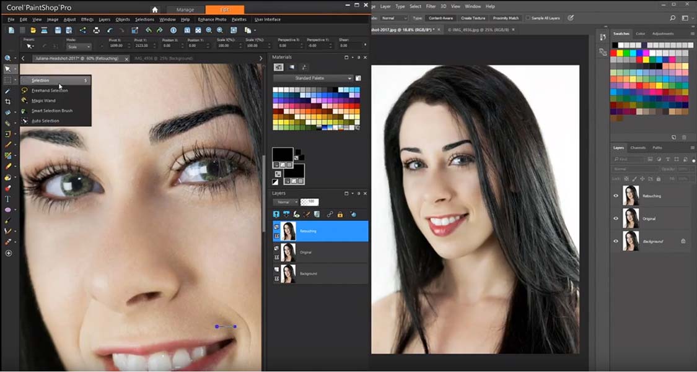This screenshot has height=372, width=697.
Task: Click the background black color box in Materials
Action: tap(294, 170)
